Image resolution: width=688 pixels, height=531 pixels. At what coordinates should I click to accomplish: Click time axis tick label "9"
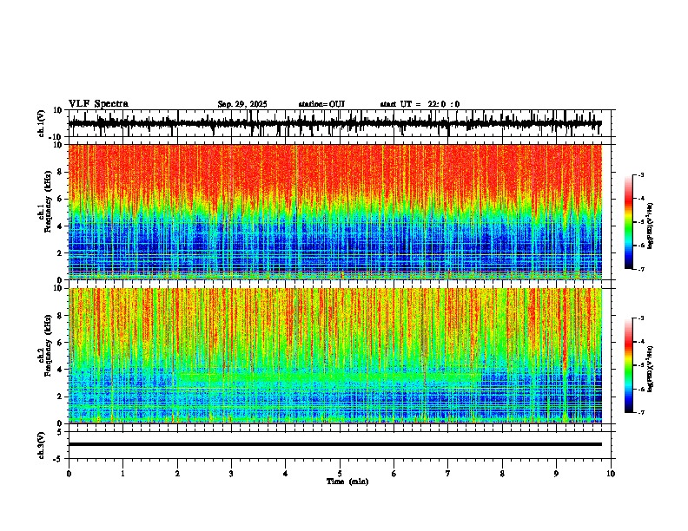(556, 474)
